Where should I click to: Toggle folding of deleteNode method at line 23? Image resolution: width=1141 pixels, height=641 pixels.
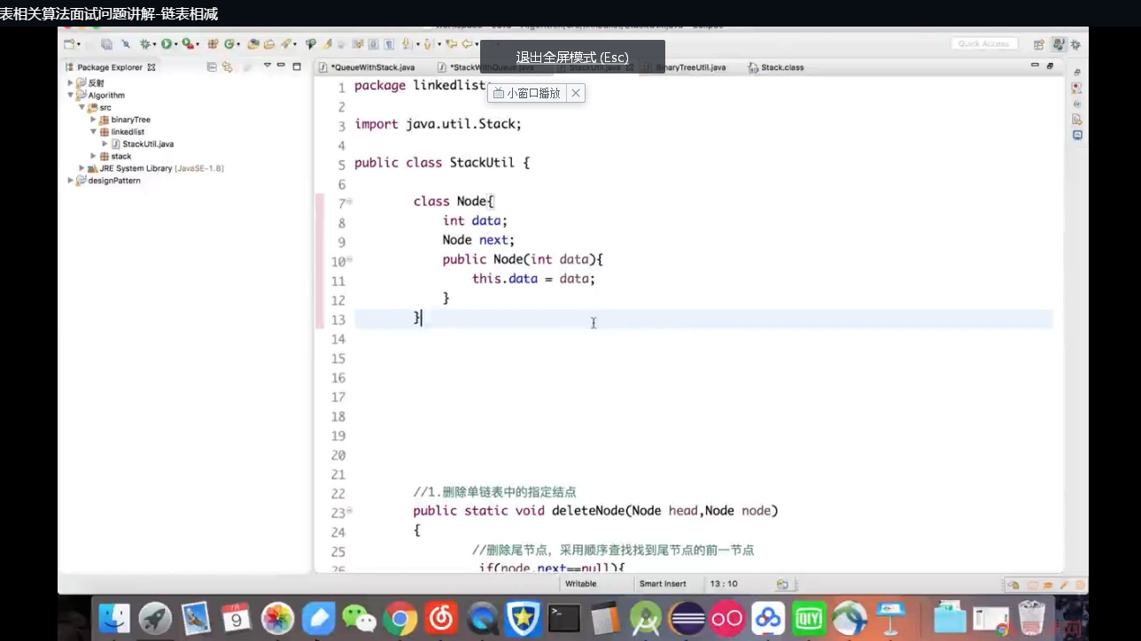click(349, 511)
